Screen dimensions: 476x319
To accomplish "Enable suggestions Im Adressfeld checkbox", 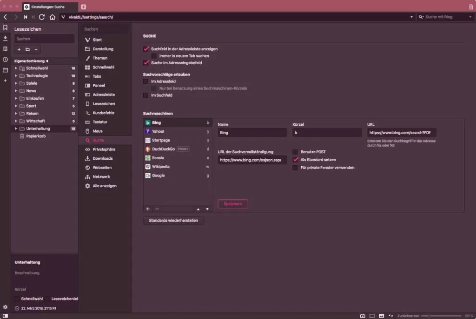I will pyautogui.click(x=146, y=81).
